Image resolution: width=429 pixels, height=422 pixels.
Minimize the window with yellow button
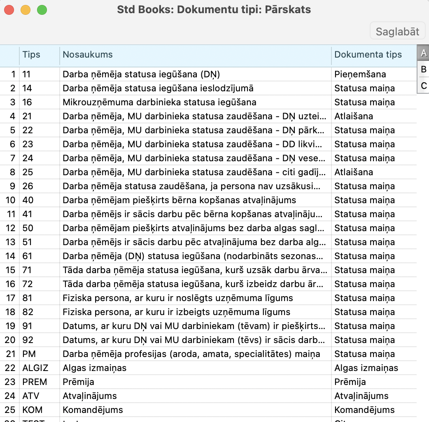pyautogui.click(x=26, y=10)
